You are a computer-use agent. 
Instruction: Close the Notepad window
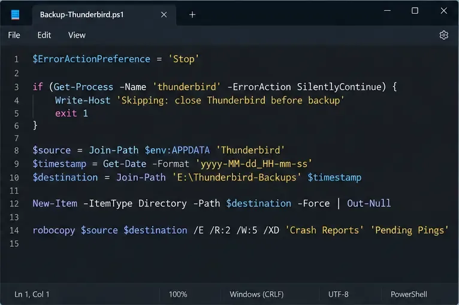444,11
